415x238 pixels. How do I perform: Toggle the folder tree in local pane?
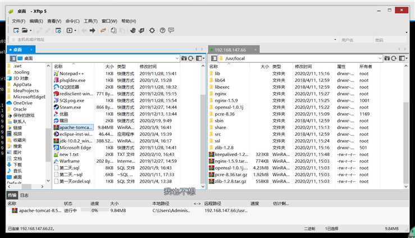point(12,58)
